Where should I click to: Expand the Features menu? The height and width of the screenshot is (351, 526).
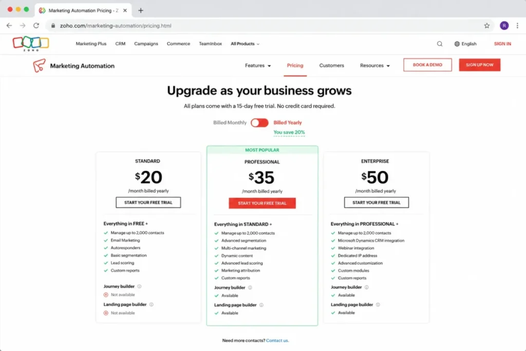[258, 65]
